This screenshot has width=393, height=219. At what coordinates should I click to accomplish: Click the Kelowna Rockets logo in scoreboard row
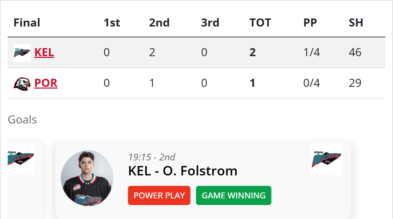22,53
